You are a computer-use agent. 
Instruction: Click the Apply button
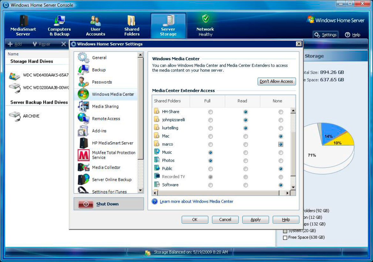coord(256,220)
